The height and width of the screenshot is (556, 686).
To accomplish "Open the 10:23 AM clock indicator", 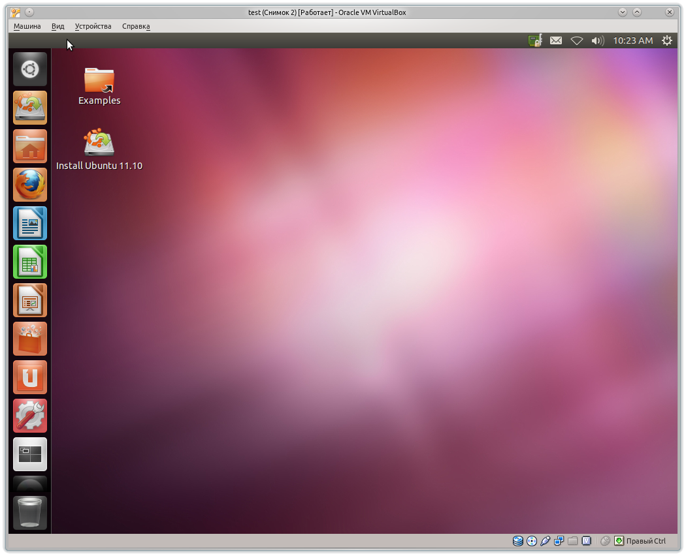I will point(632,40).
